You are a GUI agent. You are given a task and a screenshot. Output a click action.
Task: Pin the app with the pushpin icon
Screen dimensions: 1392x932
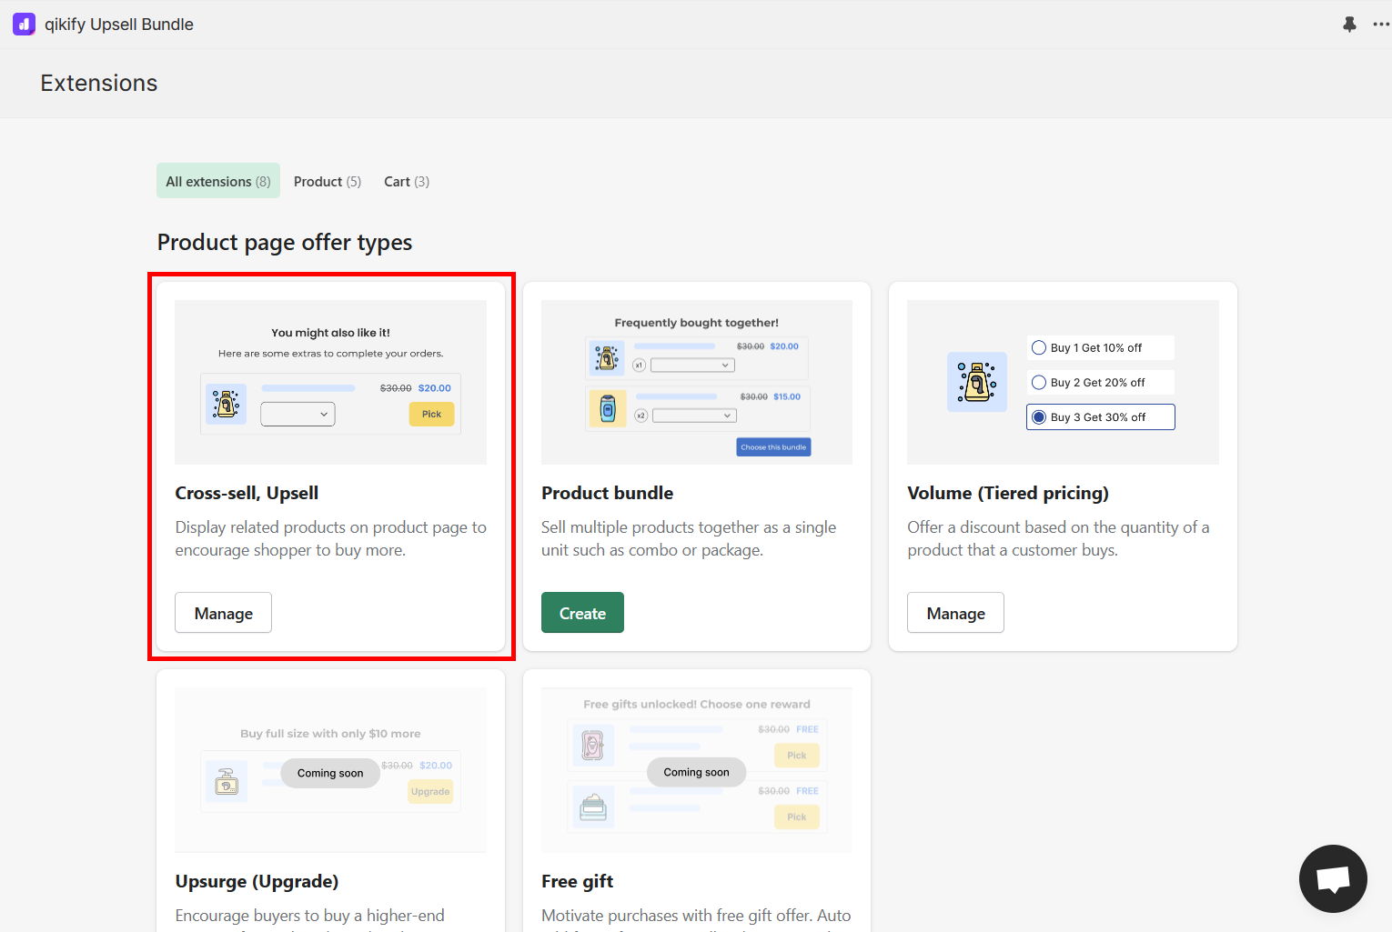[x=1349, y=25]
